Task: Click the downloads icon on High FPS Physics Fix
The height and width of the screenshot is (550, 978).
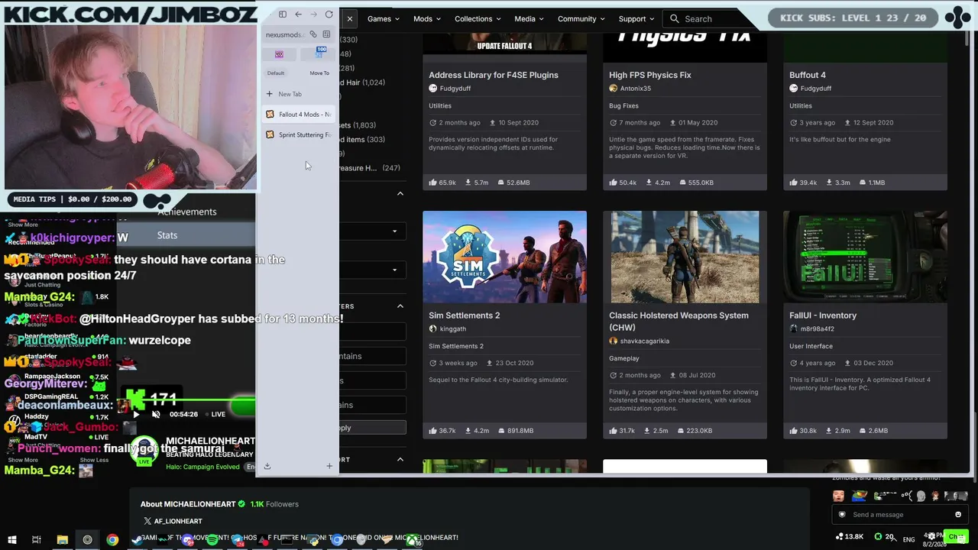Action: [x=650, y=183]
